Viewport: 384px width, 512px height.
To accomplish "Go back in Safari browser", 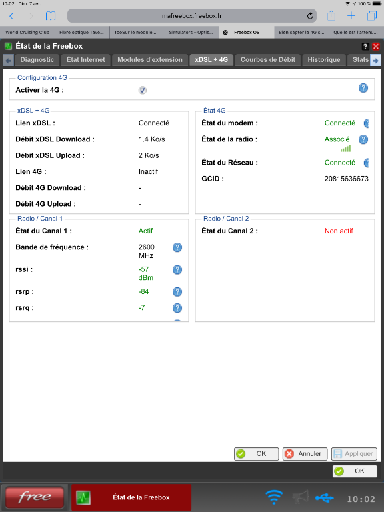I will tap(11, 16).
